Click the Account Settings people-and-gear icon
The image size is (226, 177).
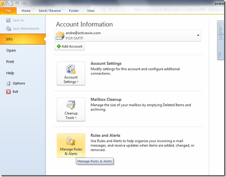(71, 69)
